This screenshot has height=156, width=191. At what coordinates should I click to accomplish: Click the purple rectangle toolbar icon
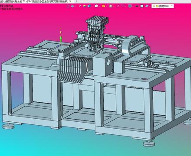[x=123, y=6]
